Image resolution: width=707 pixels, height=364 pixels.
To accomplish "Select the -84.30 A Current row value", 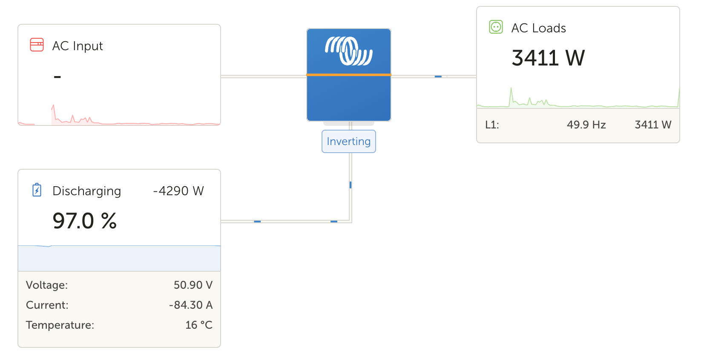I will (x=190, y=305).
